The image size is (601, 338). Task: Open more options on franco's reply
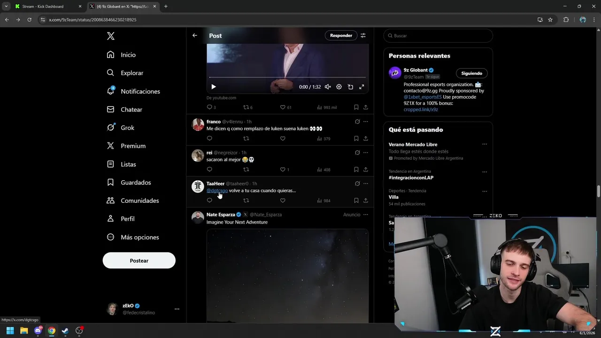(x=366, y=122)
